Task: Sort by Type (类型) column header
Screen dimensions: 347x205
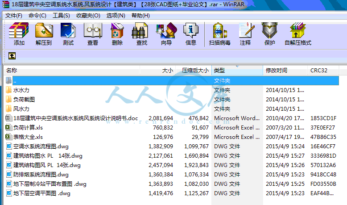Action: pyautogui.click(x=237, y=71)
